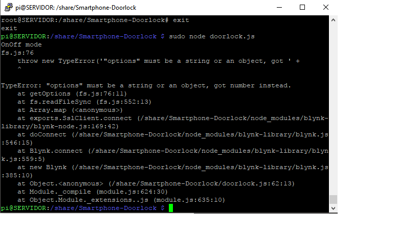This screenshot has height=235, width=419.
Task: Click 'at fs.readFileSync (fs.js:552:13)' line
Action: [84, 102]
